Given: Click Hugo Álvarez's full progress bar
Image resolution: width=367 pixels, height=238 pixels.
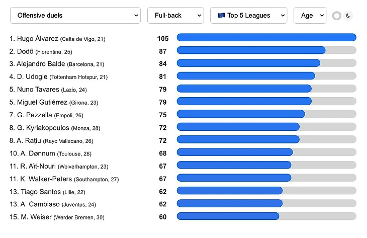Looking at the screenshot, I should point(266,38).
